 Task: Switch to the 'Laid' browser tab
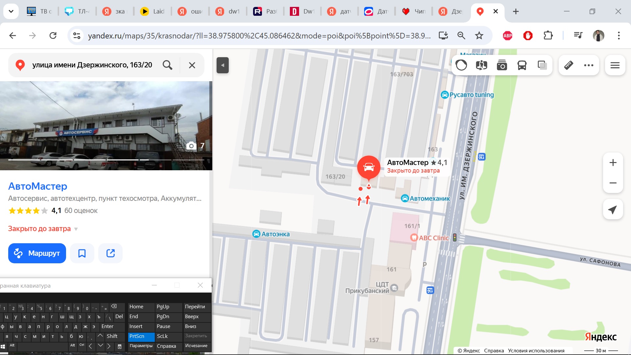coord(153,12)
